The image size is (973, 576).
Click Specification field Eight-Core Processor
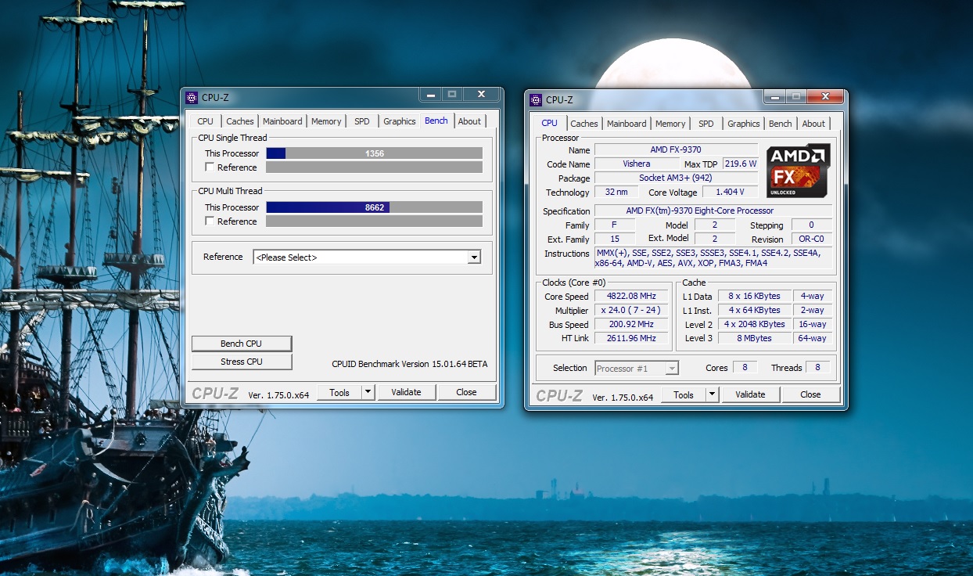713,211
